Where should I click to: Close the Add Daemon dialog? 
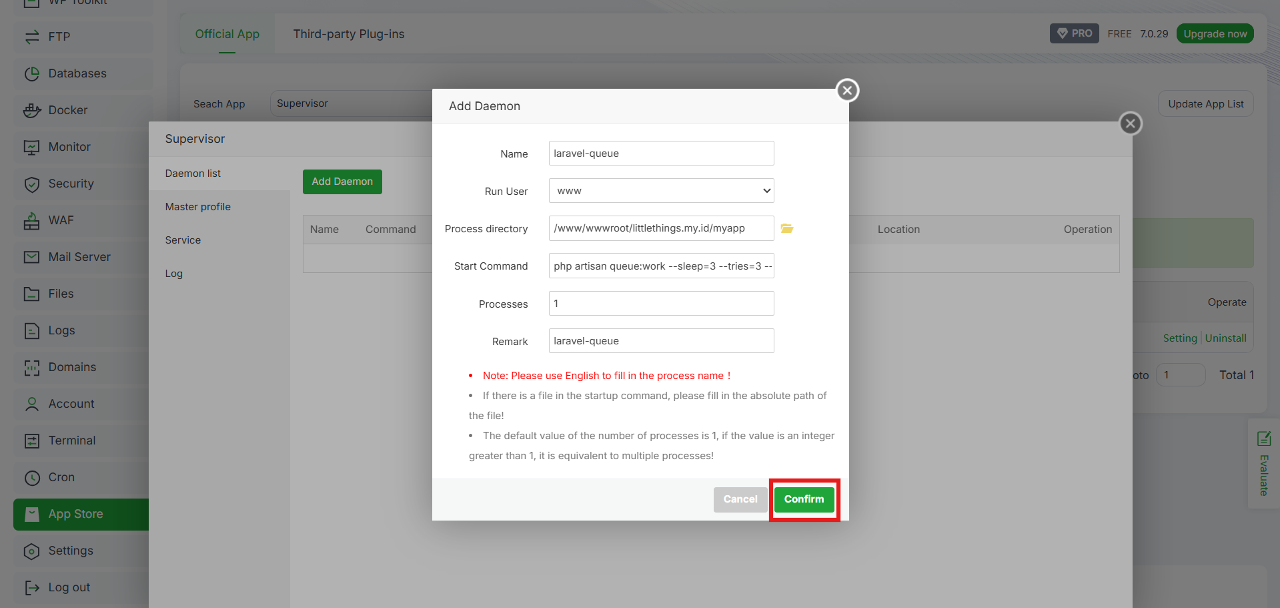[847, 90]
